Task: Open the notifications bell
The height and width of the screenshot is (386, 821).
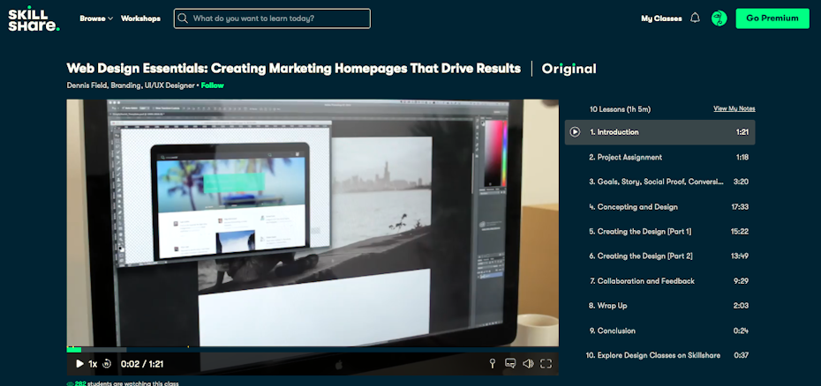Action: [695, 18]
